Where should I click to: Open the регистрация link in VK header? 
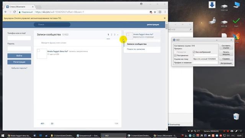153,25
